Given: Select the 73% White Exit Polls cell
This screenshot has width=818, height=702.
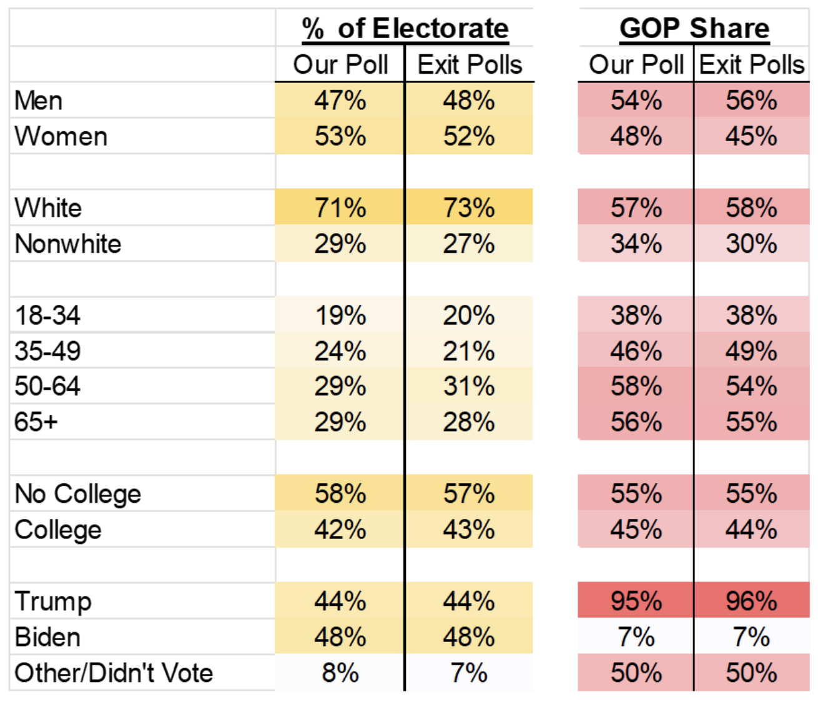Looking at the screenshot, I should point(469,208).
